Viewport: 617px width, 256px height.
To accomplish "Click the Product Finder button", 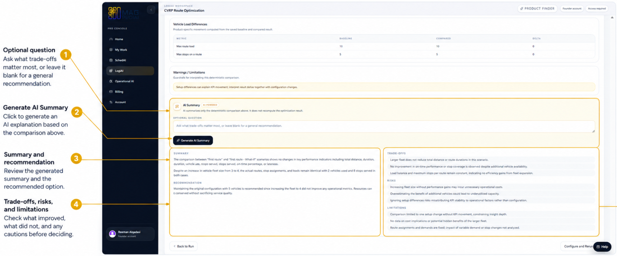I will [537, 8].
